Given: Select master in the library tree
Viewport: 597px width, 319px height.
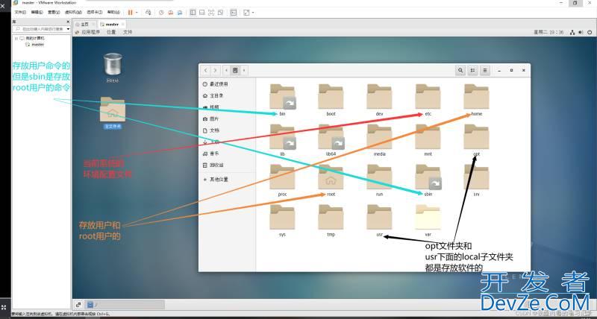Looking at the screenshot, I should 37,44.
